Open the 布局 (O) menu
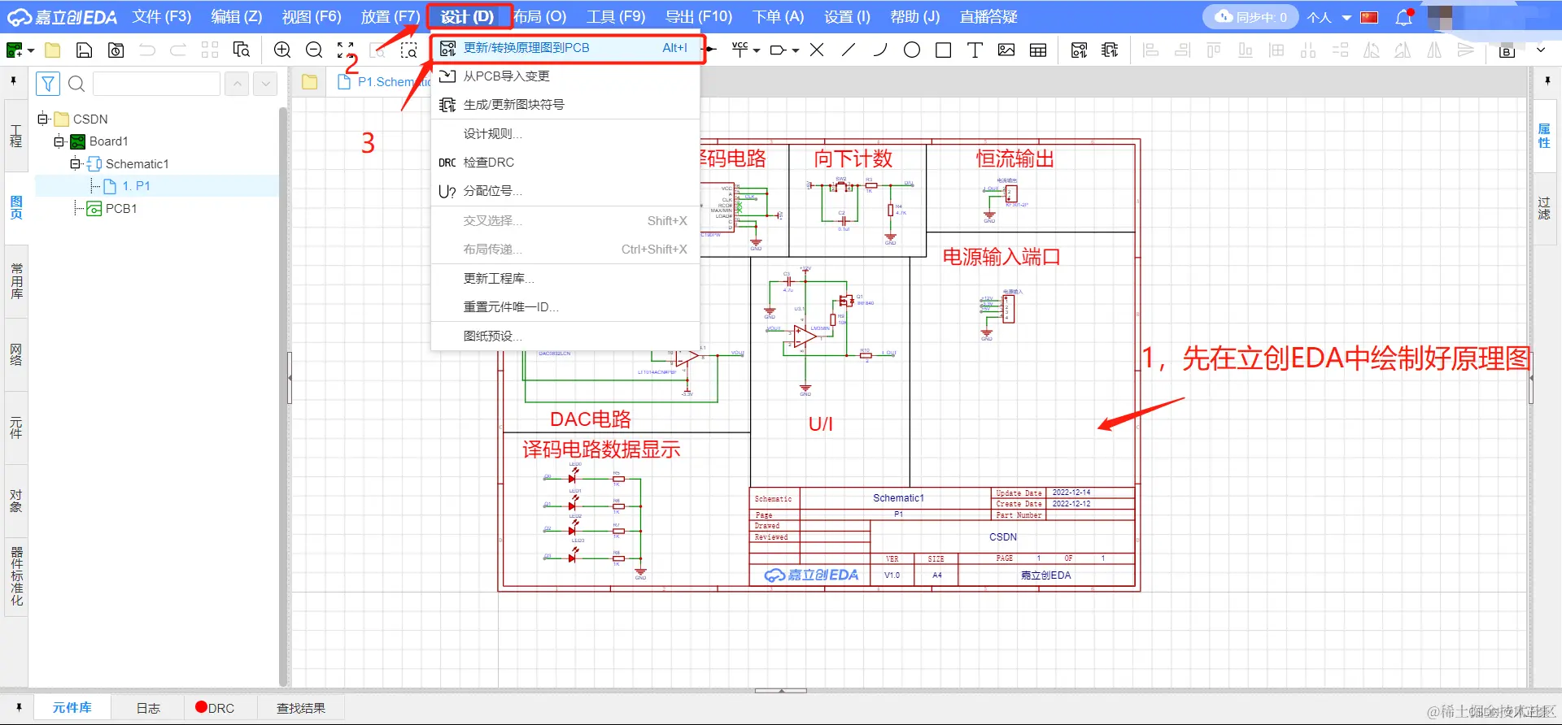 coord(540,17)
